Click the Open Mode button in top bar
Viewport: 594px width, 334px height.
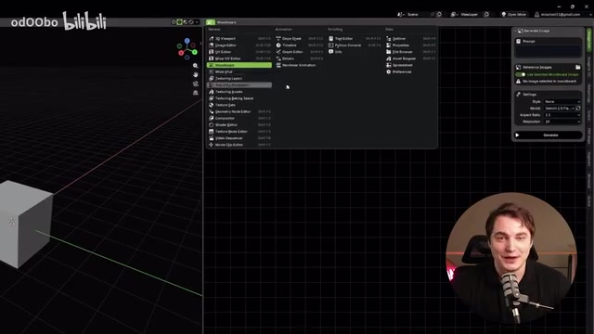point(513,15)
